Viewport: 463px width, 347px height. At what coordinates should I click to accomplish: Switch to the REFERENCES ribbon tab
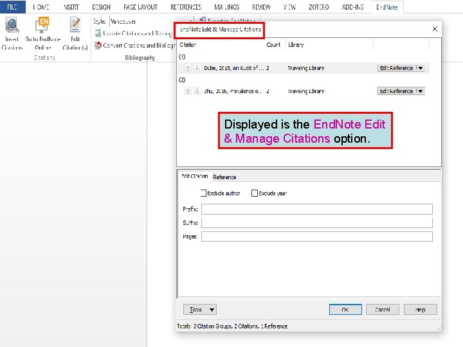186,7
